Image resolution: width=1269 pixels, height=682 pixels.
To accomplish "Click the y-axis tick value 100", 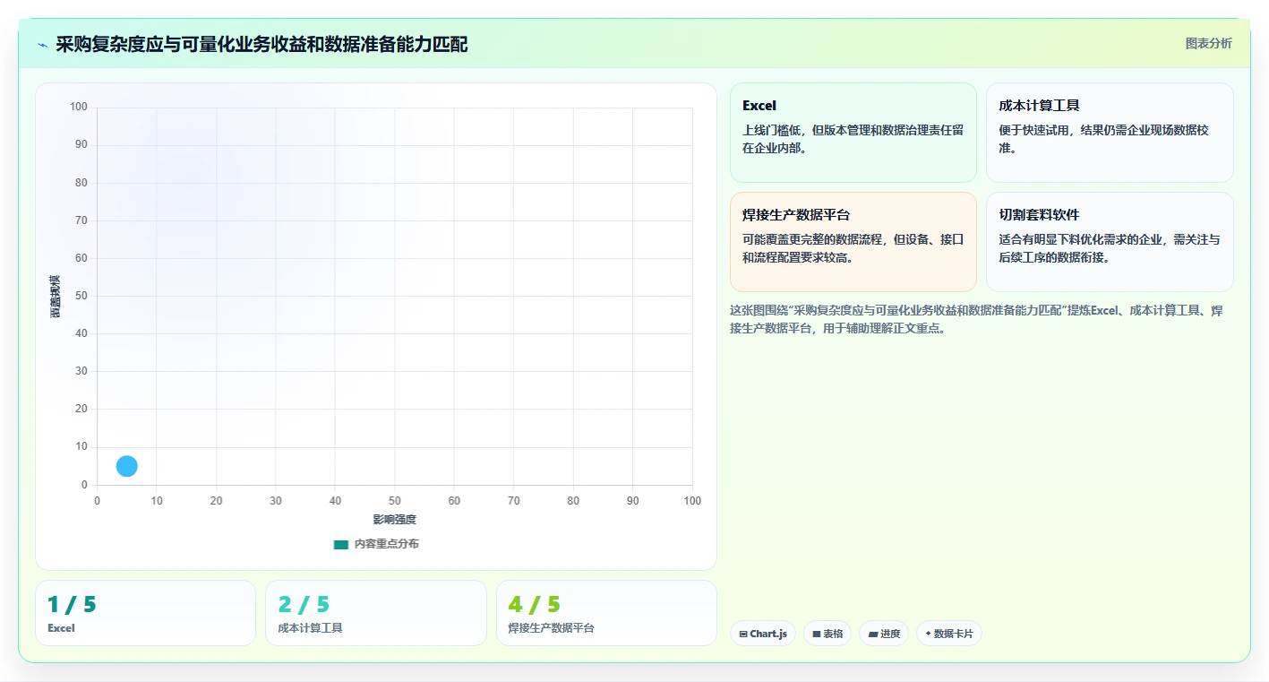I will pyautogui.click(x=79, y=108).
